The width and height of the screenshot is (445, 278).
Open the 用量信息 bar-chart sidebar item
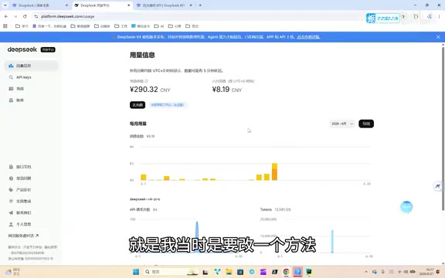pos(31,66)
